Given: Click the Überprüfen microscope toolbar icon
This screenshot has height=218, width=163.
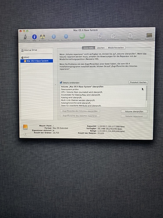Looking at the screenshot, I should pos(25,37).
